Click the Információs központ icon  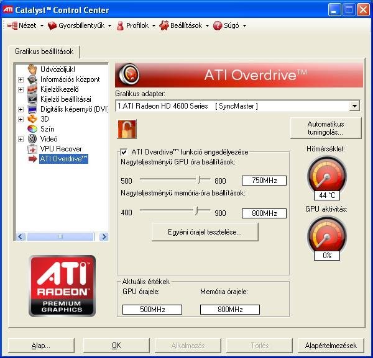point(32,79)
